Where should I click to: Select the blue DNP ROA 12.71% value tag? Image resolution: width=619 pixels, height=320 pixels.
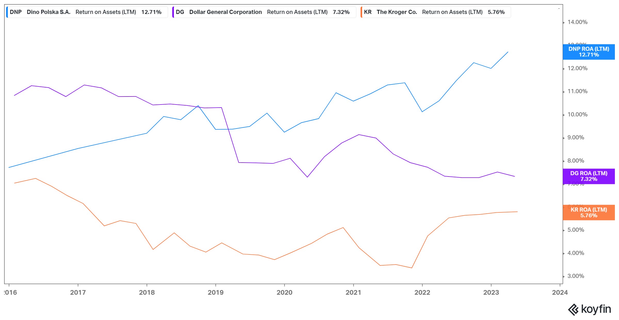[589, 52]
